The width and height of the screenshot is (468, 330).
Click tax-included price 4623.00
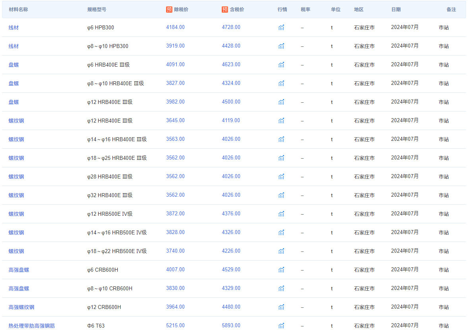click(231, 65)
